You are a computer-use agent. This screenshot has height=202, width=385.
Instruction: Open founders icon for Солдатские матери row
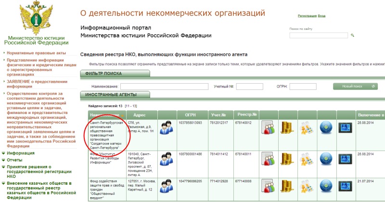coord(167,127)
